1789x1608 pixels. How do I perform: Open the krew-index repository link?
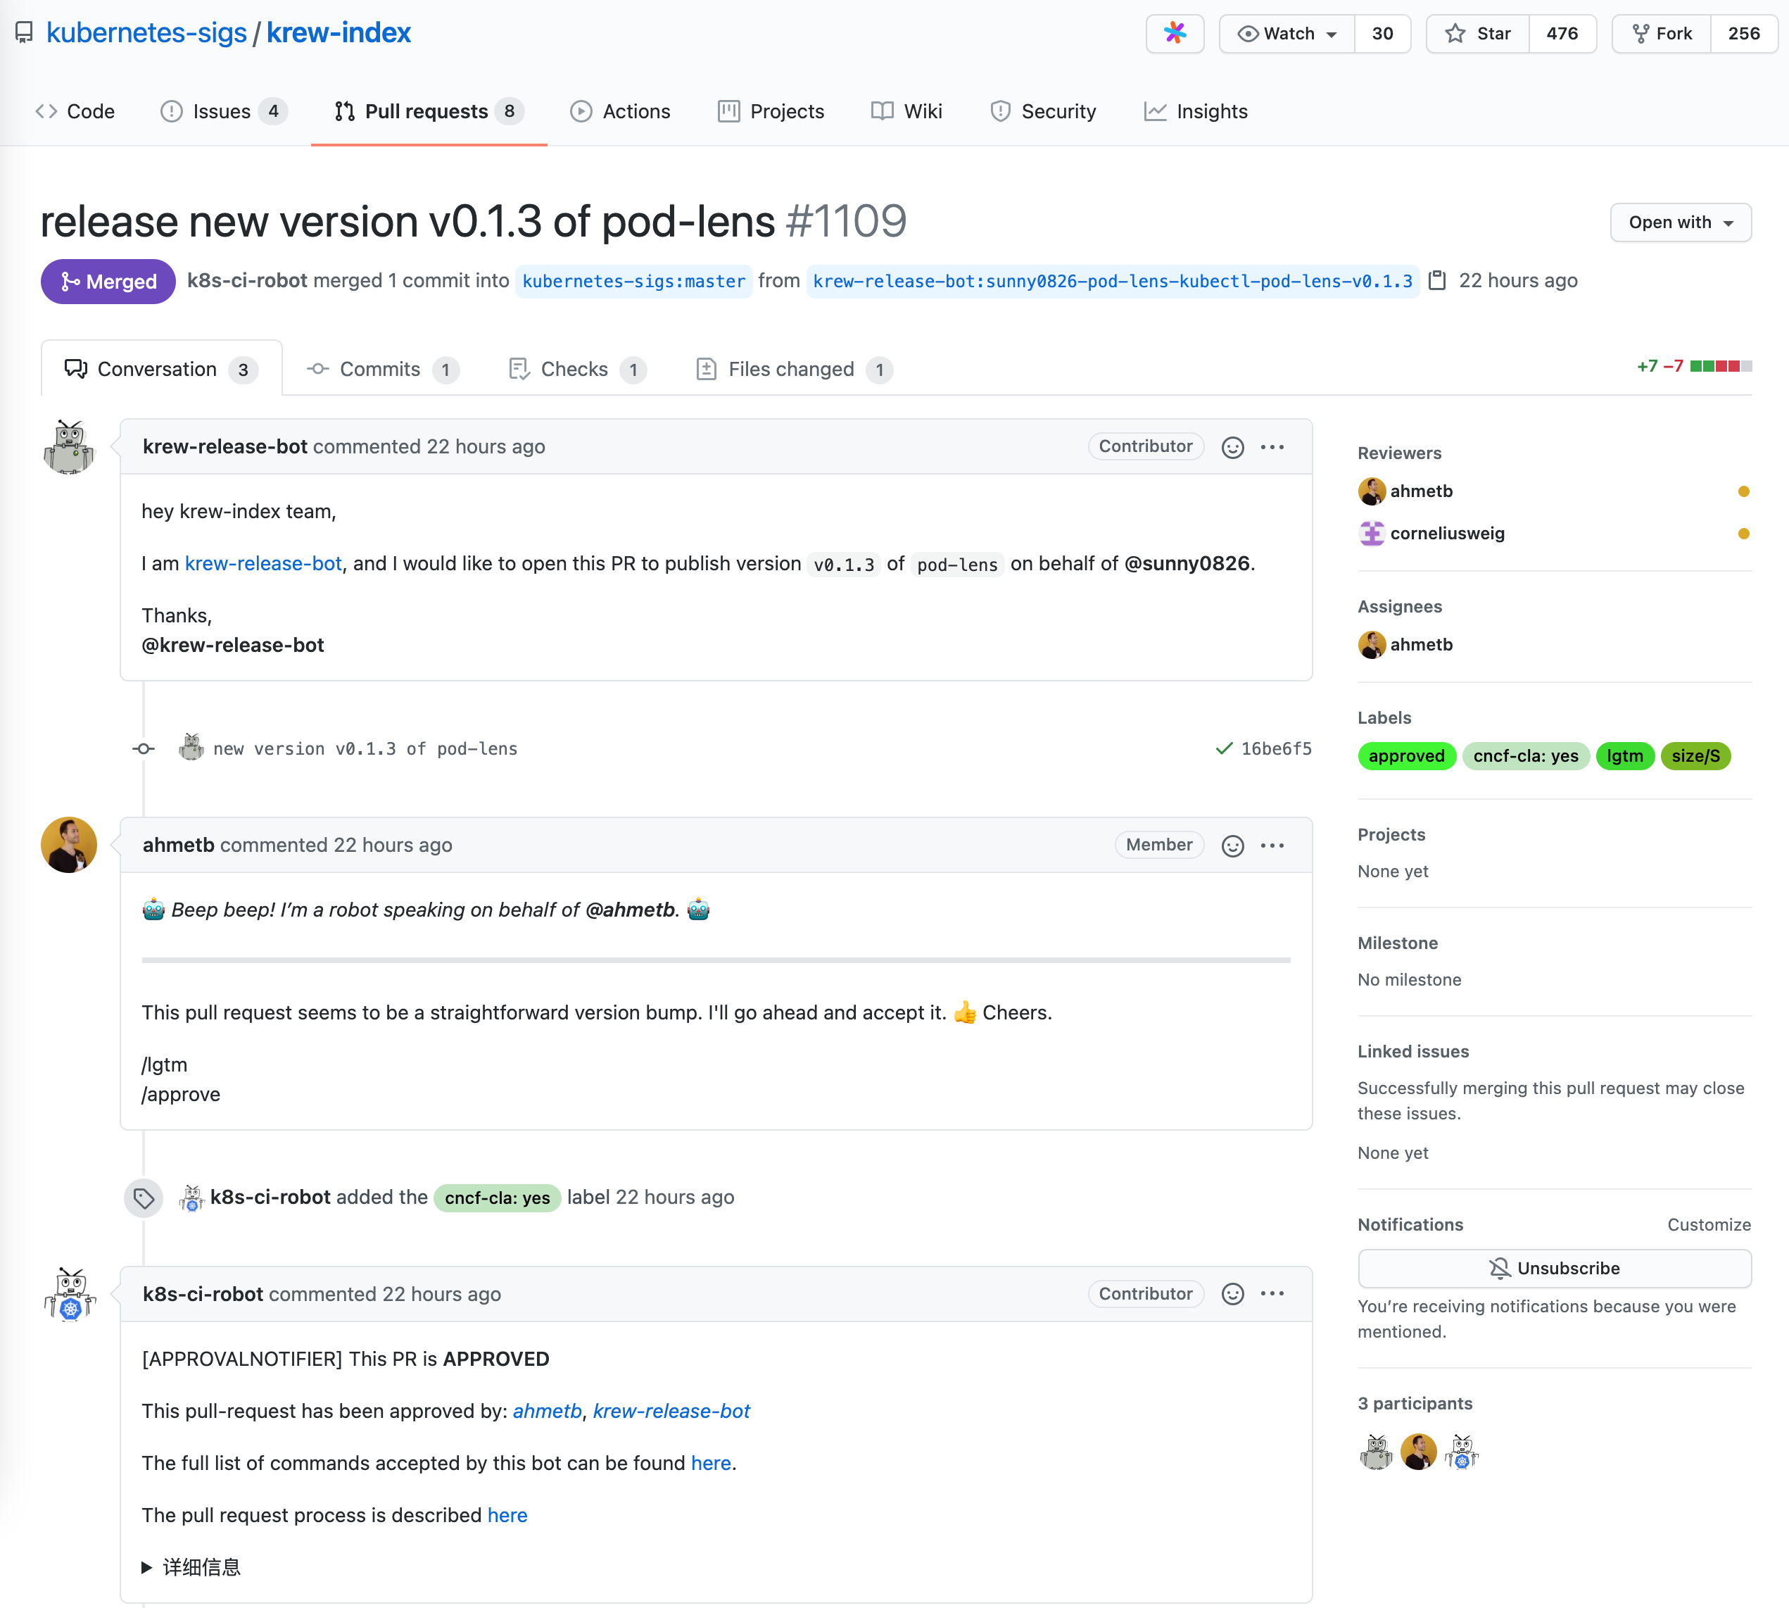click(x=339, y=34)
